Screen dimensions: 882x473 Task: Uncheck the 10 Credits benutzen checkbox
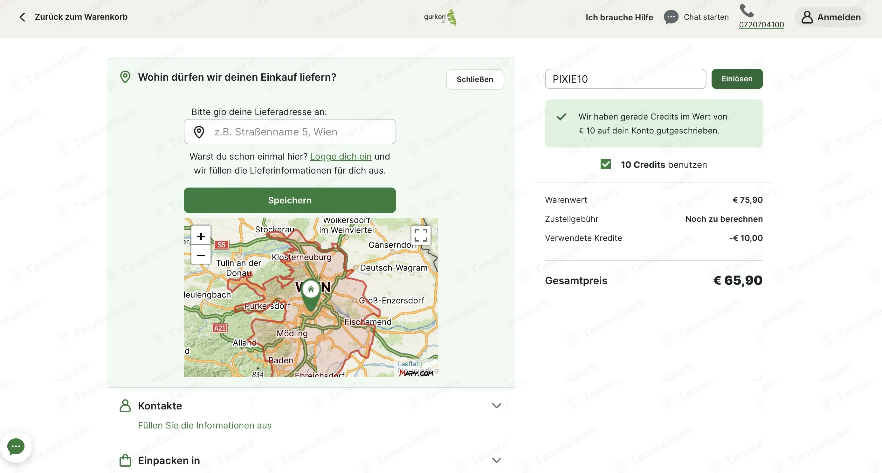(x=605, y=164)
